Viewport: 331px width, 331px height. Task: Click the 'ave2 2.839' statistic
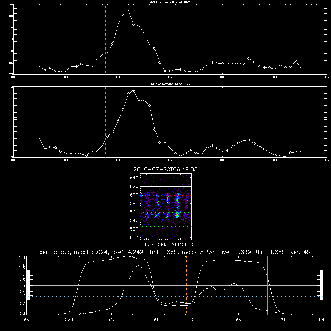(236, 252)
